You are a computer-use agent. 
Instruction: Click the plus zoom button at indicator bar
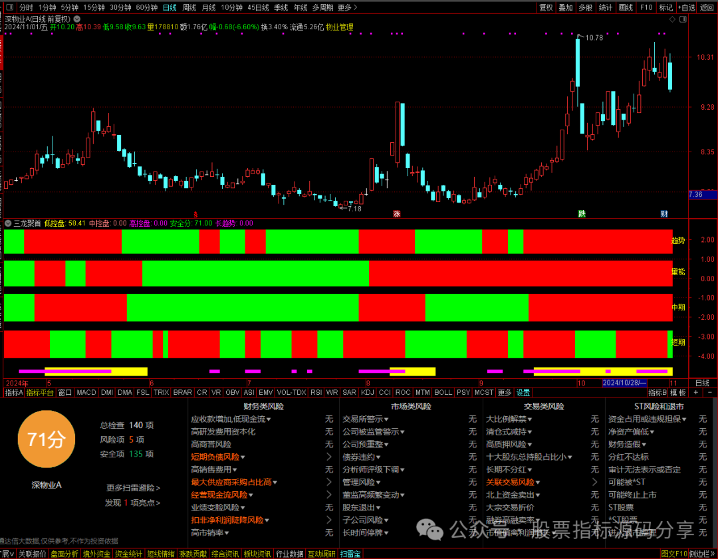(696, 392)
